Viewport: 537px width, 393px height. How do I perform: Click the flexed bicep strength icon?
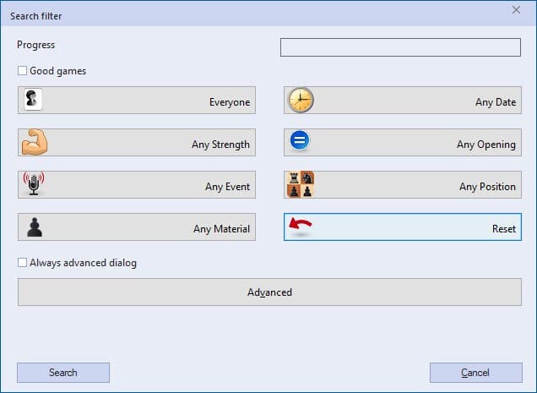pos(35,143)
